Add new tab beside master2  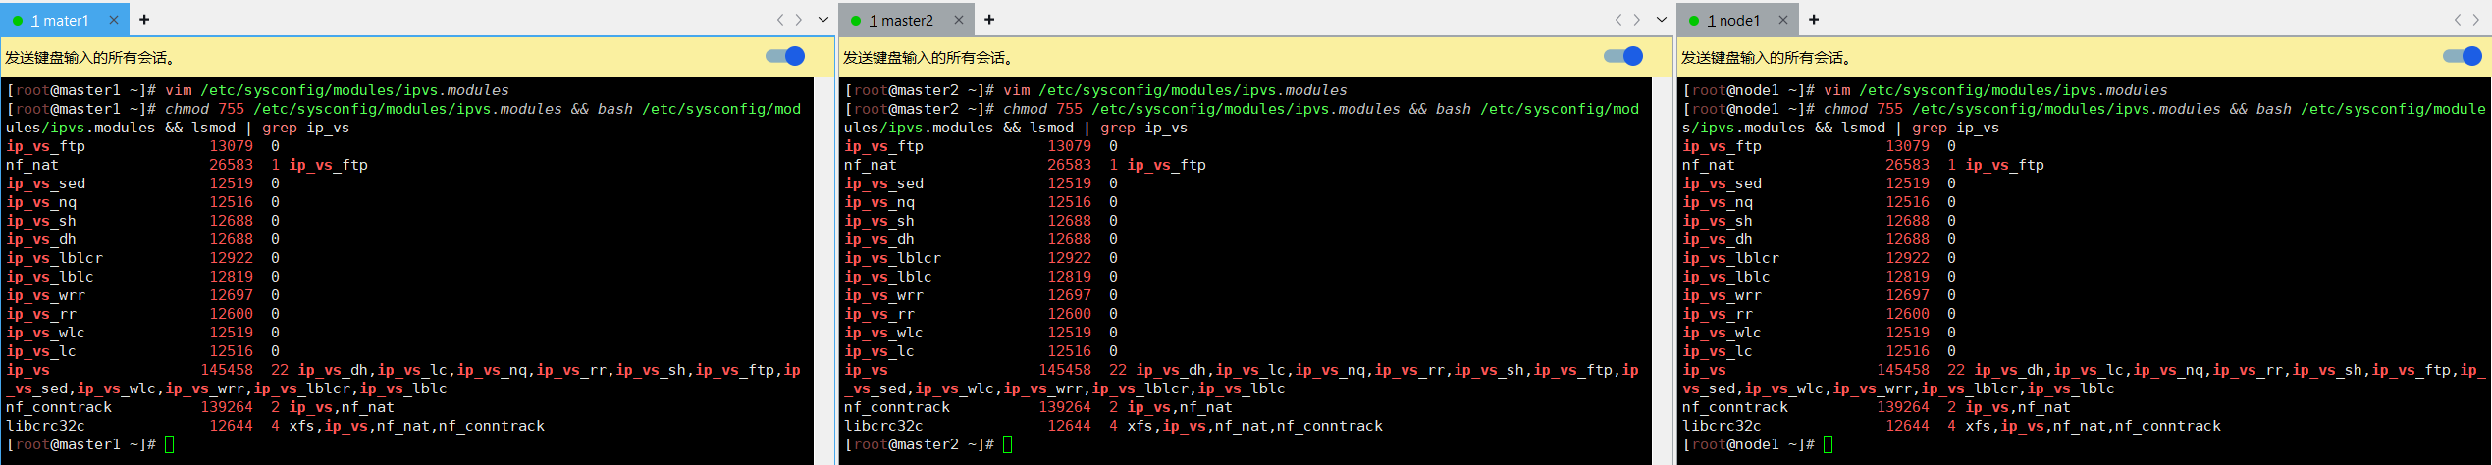(989, 20)
